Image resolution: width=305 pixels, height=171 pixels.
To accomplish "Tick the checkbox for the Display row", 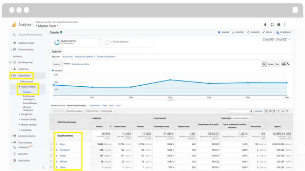I will pos(51,155).
